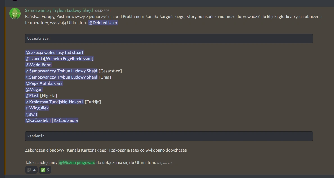Screen dimensions: 334x178
Task: Click the @Wingullek mention
Action: click(37, 108)
